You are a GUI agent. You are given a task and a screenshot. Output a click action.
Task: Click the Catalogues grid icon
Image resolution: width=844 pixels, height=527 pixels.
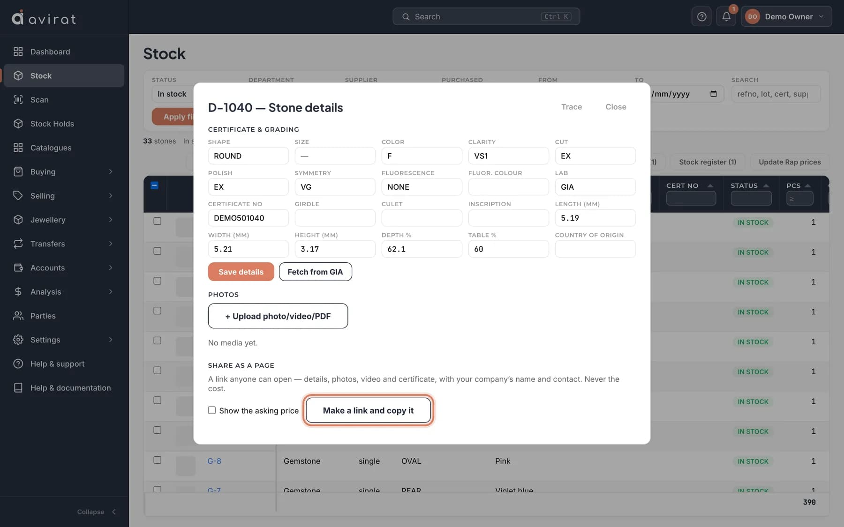pos(18,148)
